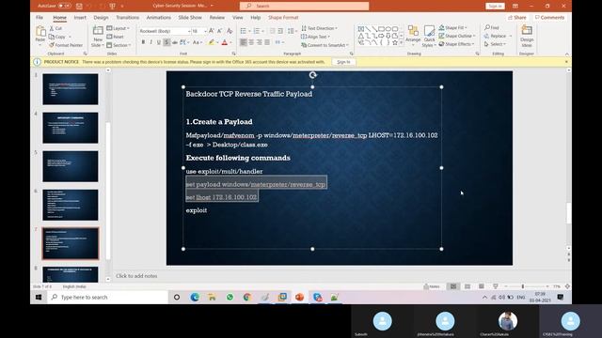Click the Windows Start button
This screenshot has width=602, height=338.
pos(39,297)
